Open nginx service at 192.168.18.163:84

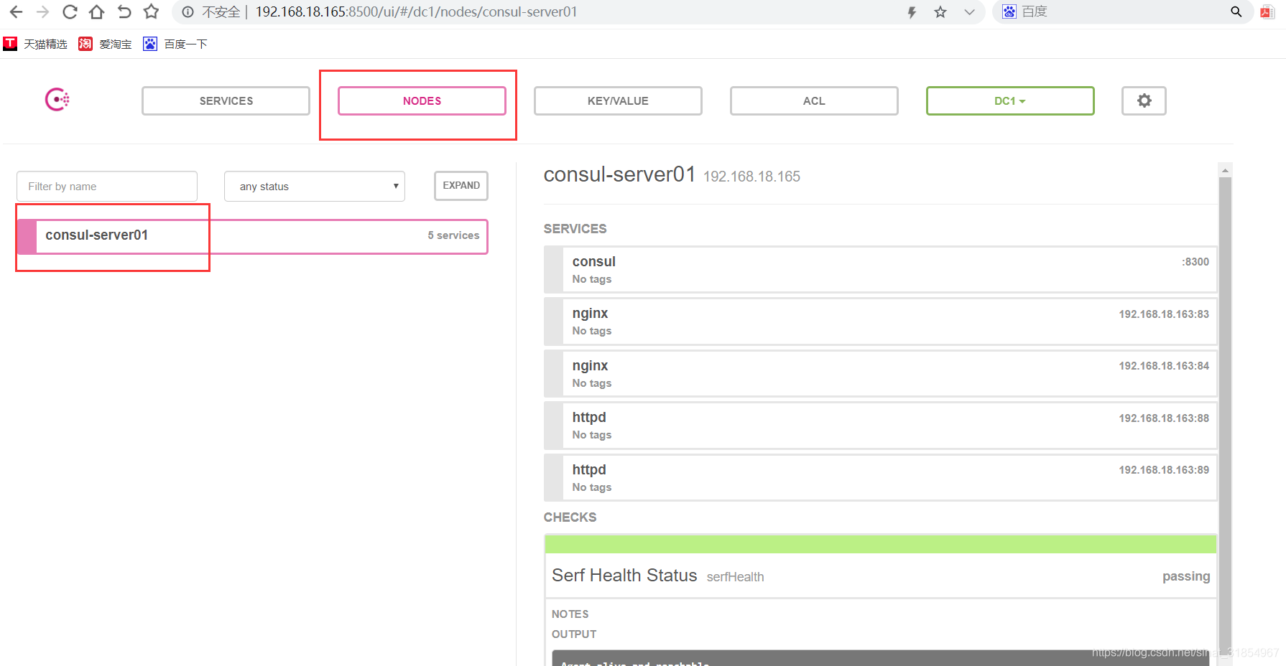point(880,374)
